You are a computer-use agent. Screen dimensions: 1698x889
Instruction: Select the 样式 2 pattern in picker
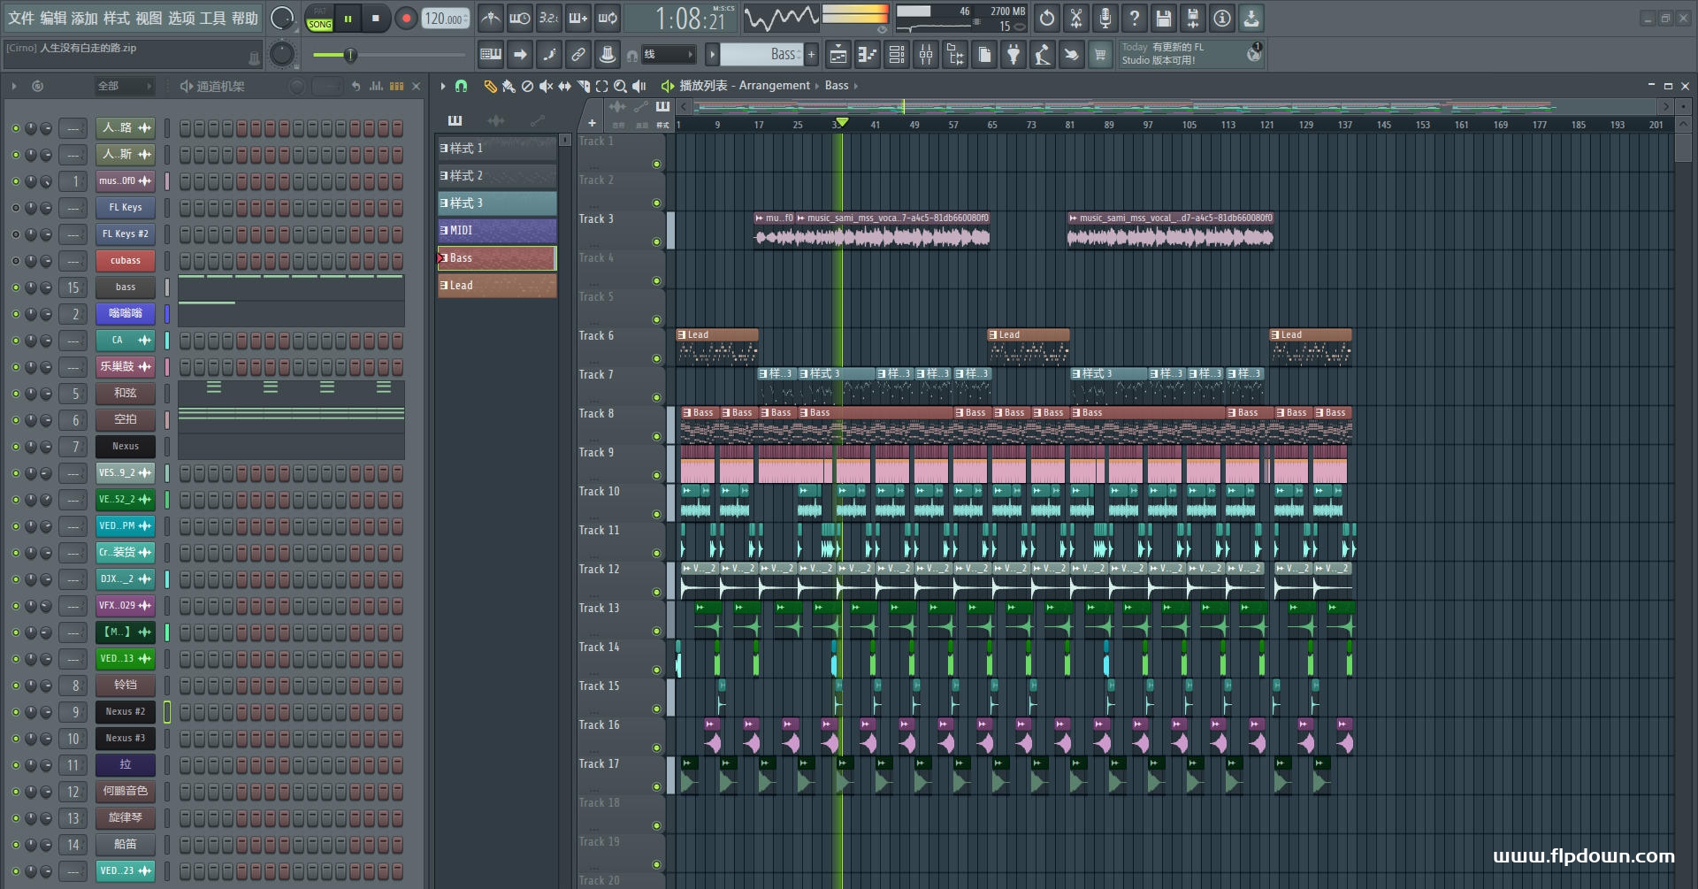pyautogui.click(x=497, y=176)
